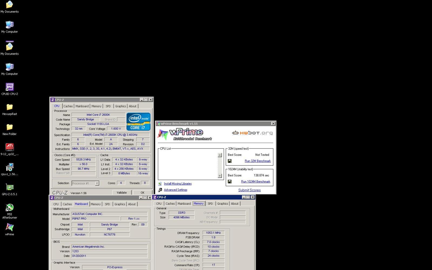Click Submit Scores link in wPrime

[x=249, y=190]
